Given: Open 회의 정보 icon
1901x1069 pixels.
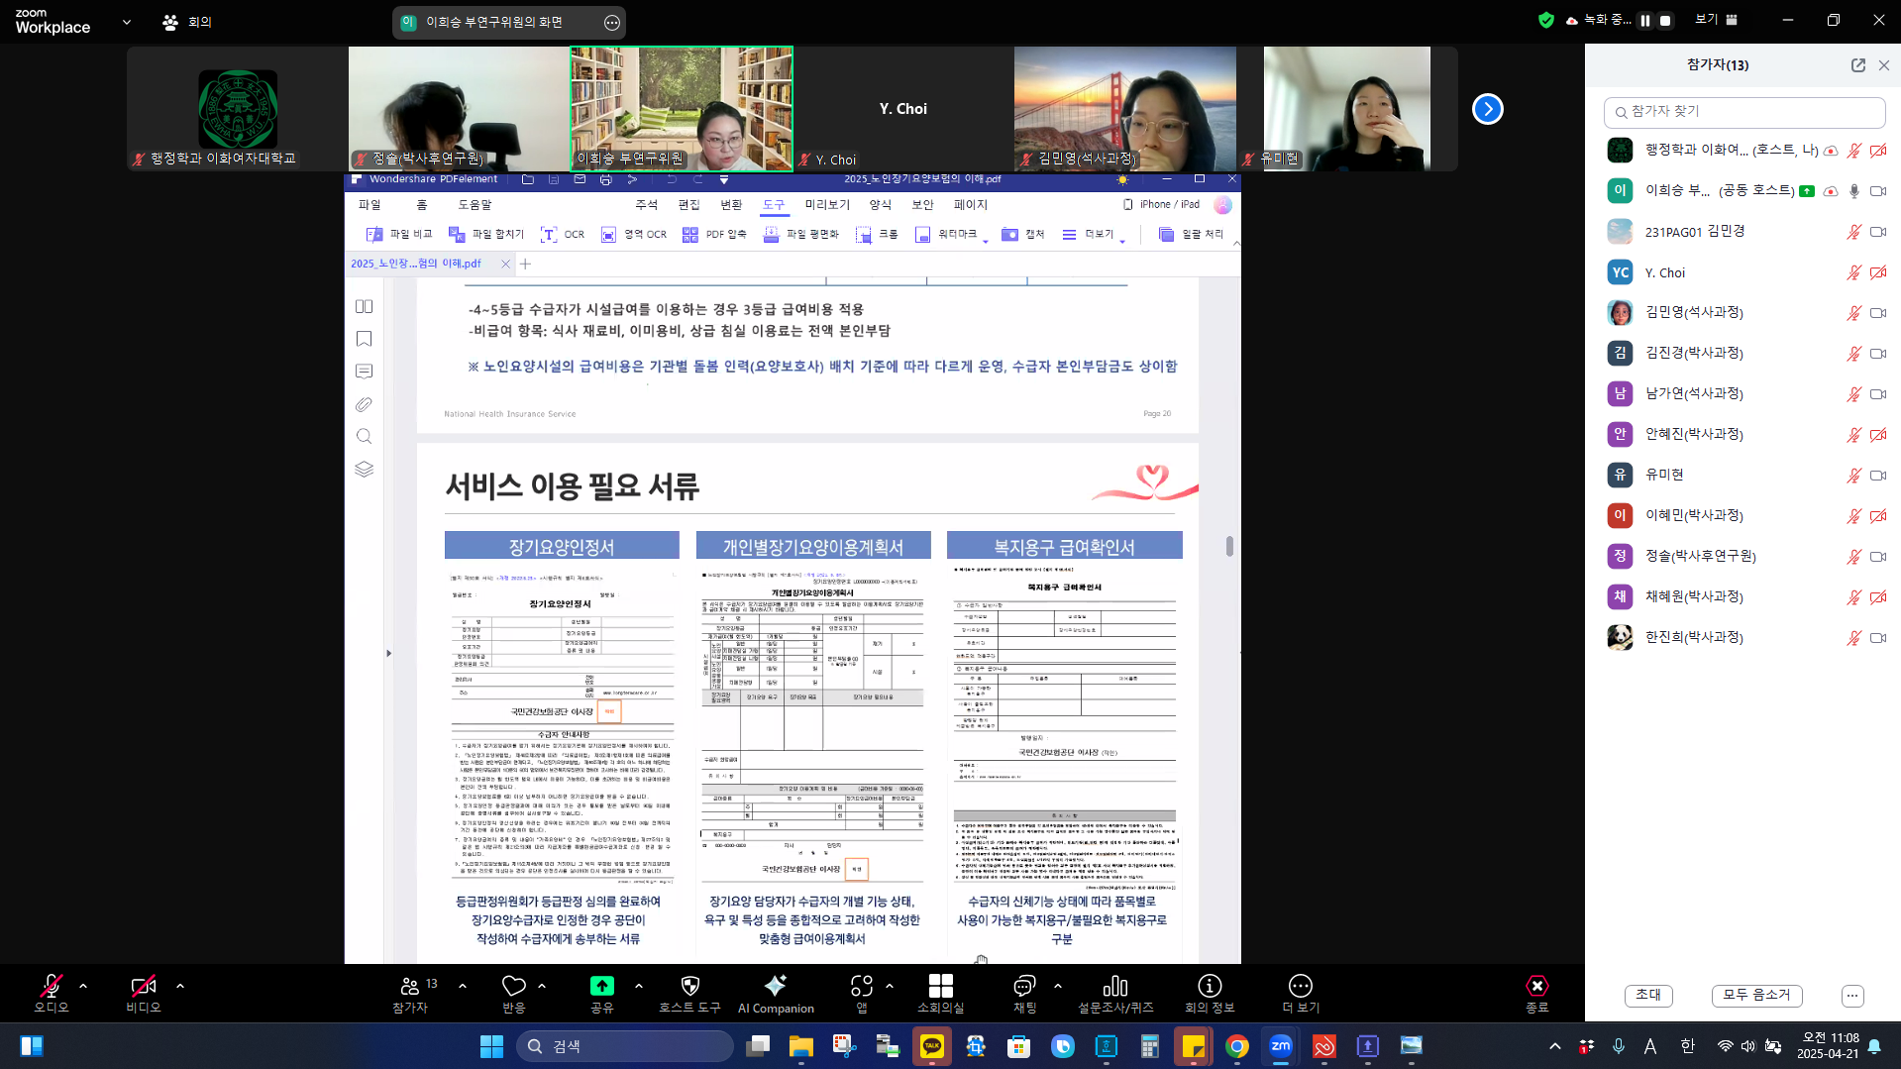Looking at the screenshot, I should tap(1210, 994).
